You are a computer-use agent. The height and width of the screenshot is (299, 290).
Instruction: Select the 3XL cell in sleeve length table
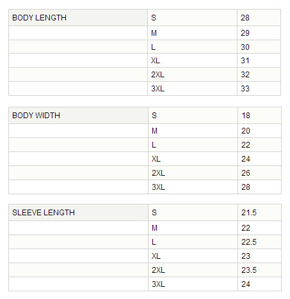(193, 284)
